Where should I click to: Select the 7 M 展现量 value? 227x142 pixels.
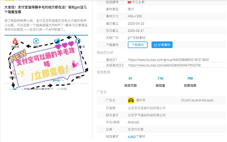(x=160, y=78)
